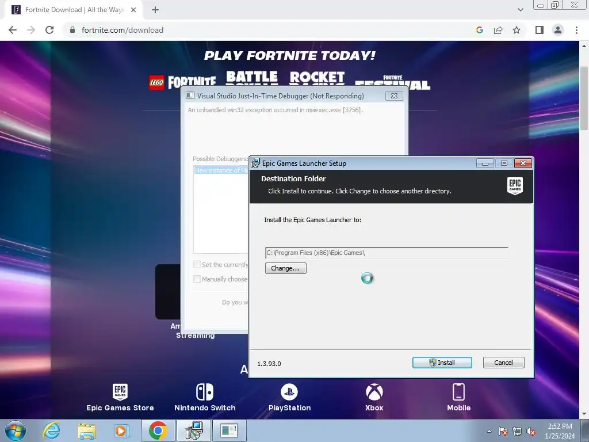Open Windows Media Player from taskbar
The height and width of the screenshot is (442, 589).
click(121, 430)
